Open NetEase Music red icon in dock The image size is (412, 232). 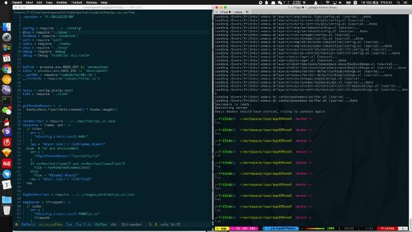click(7, 142)
